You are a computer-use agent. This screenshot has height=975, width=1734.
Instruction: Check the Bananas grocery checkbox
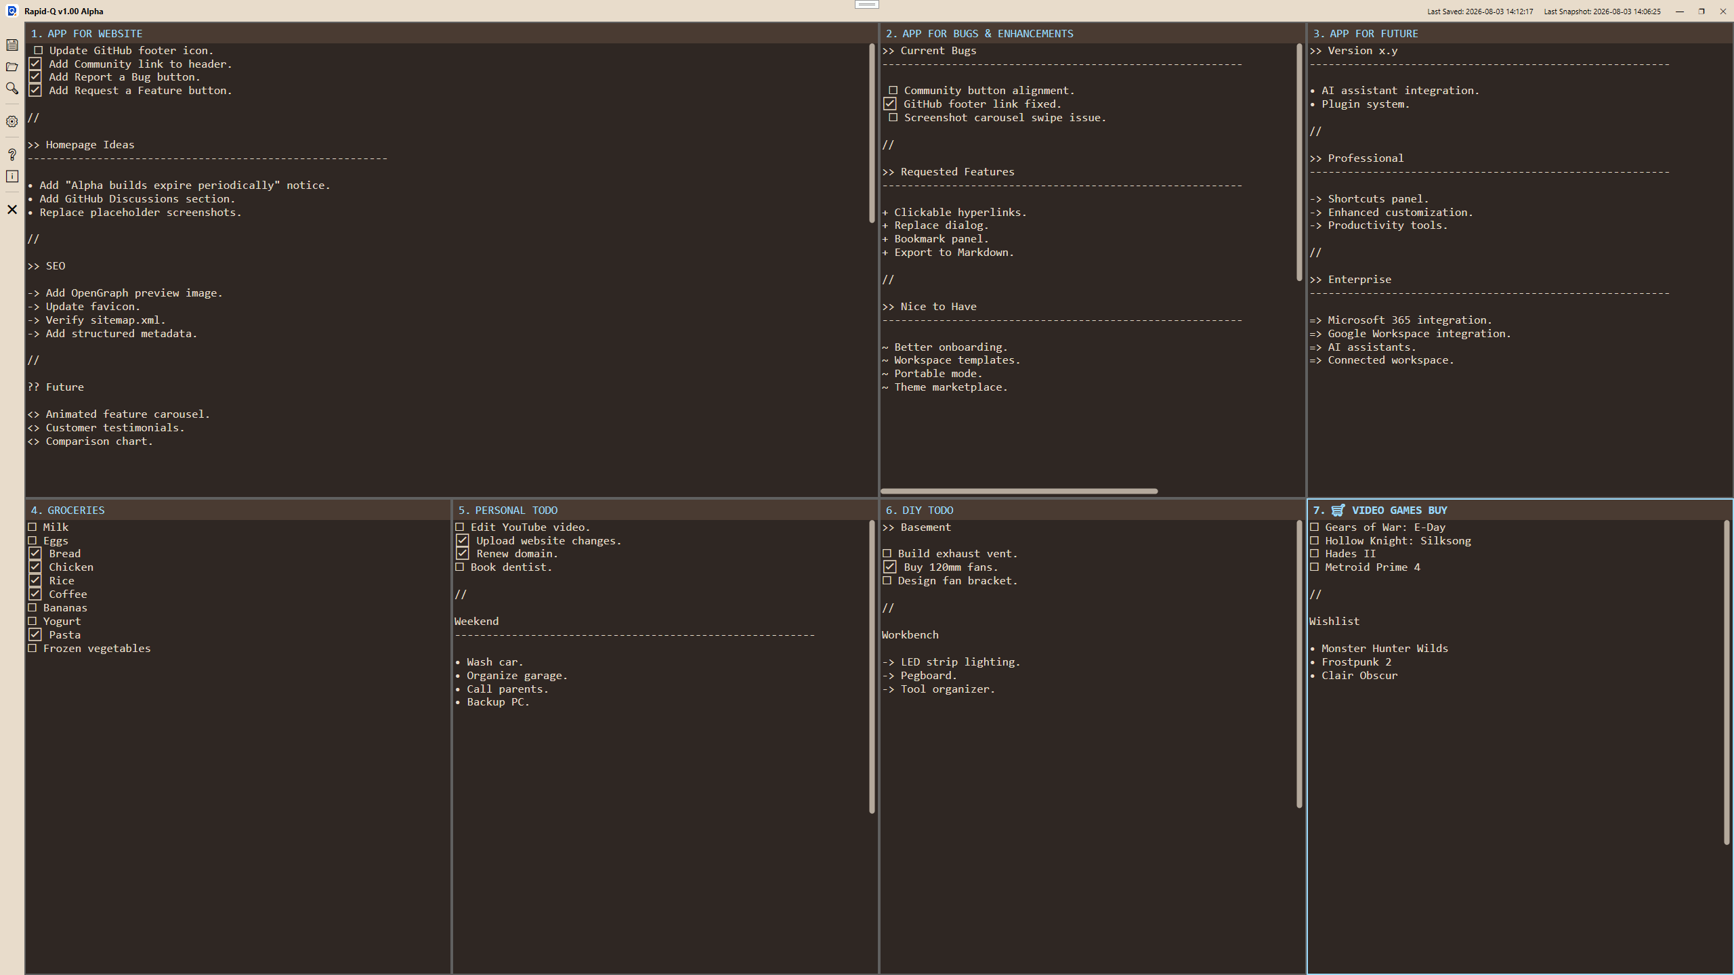(x=32, y=608)
